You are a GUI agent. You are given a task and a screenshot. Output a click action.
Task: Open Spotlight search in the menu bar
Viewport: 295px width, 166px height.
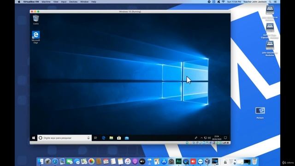(270, 2)
